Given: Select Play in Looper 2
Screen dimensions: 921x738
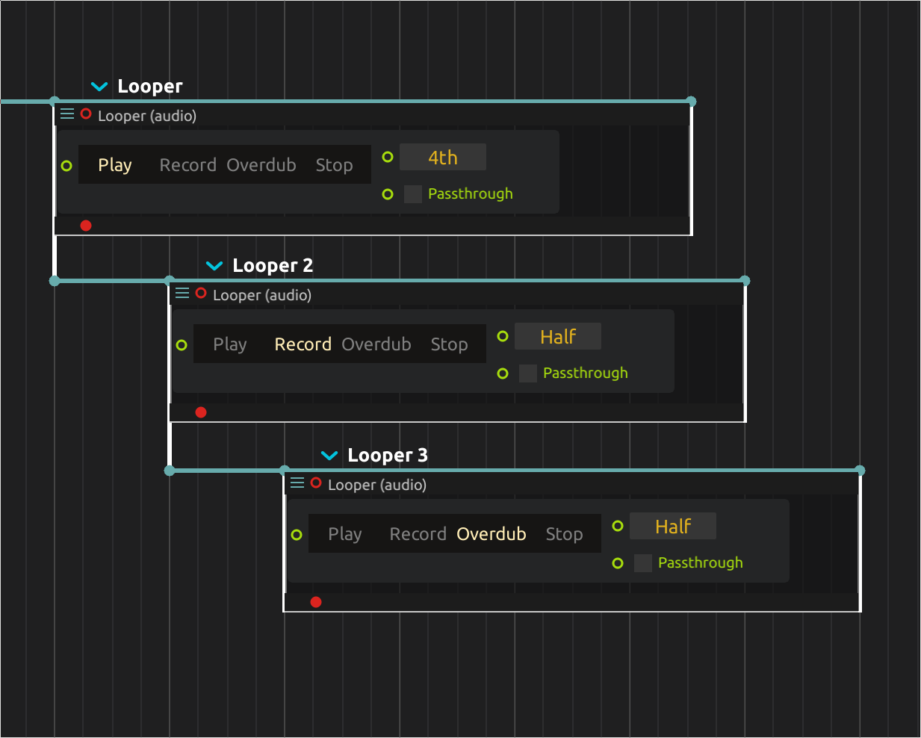Looking at the screenshot, I should pos(230,344).
